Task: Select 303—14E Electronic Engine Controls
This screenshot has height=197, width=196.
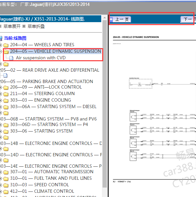Action: pyautogui.click(x=51, y=166)
